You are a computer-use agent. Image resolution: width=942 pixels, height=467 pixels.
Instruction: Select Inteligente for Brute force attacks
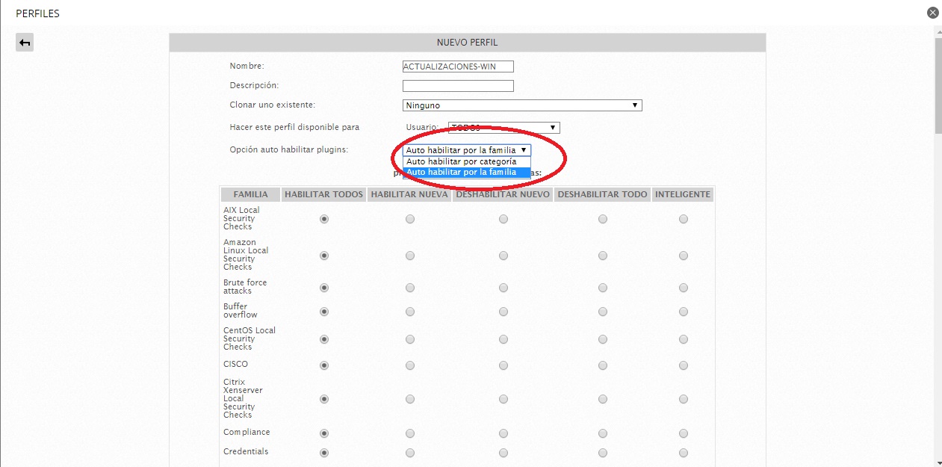click(683, 288)
